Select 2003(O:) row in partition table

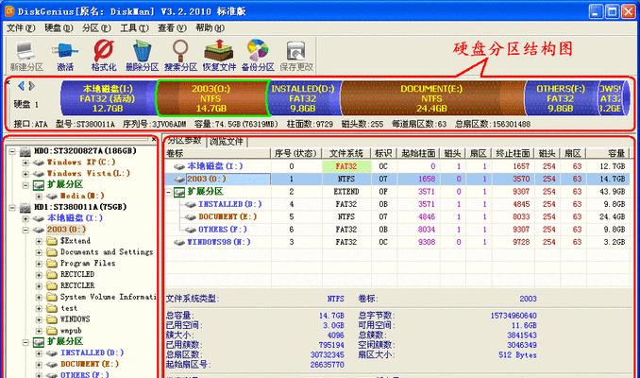click(397, 179)
